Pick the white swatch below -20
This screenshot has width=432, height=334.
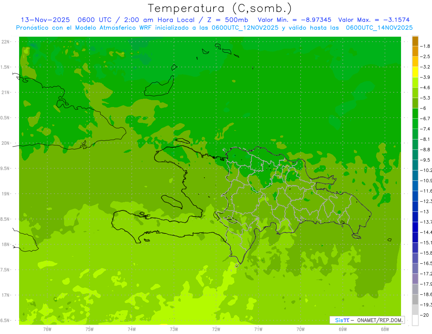[415, 320]
